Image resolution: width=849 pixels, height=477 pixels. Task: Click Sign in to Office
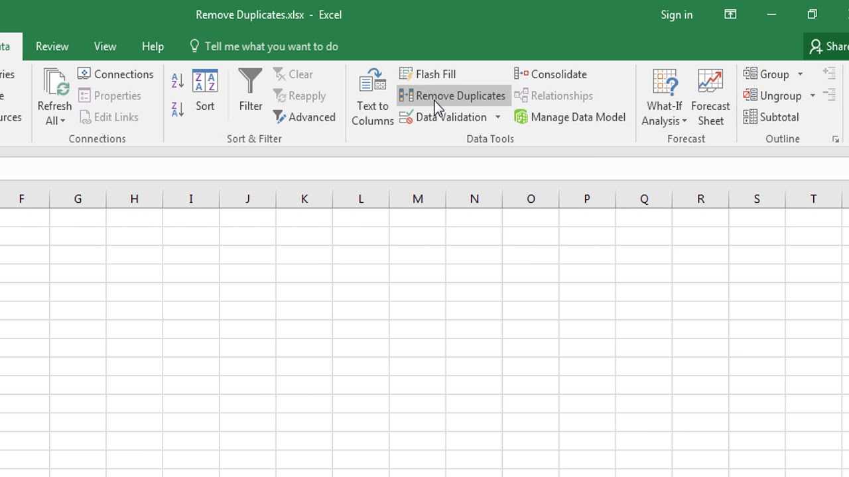(x=677, y=15)
